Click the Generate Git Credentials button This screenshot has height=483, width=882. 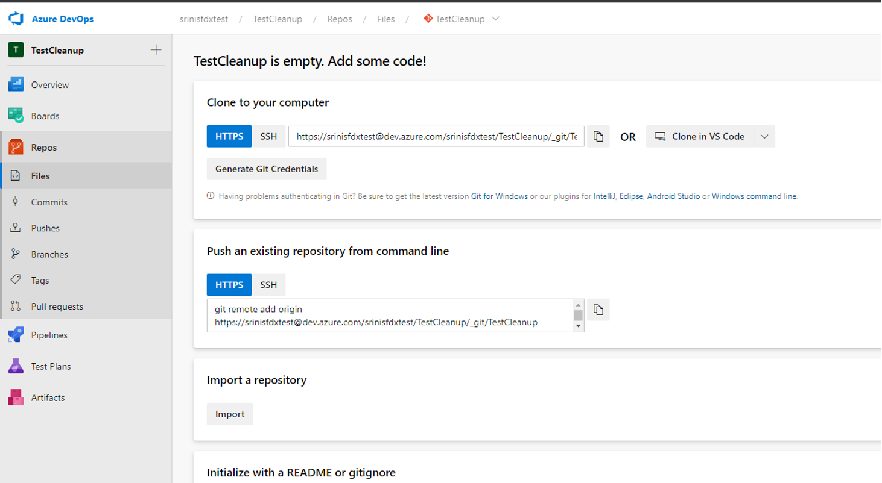(267, 169)
